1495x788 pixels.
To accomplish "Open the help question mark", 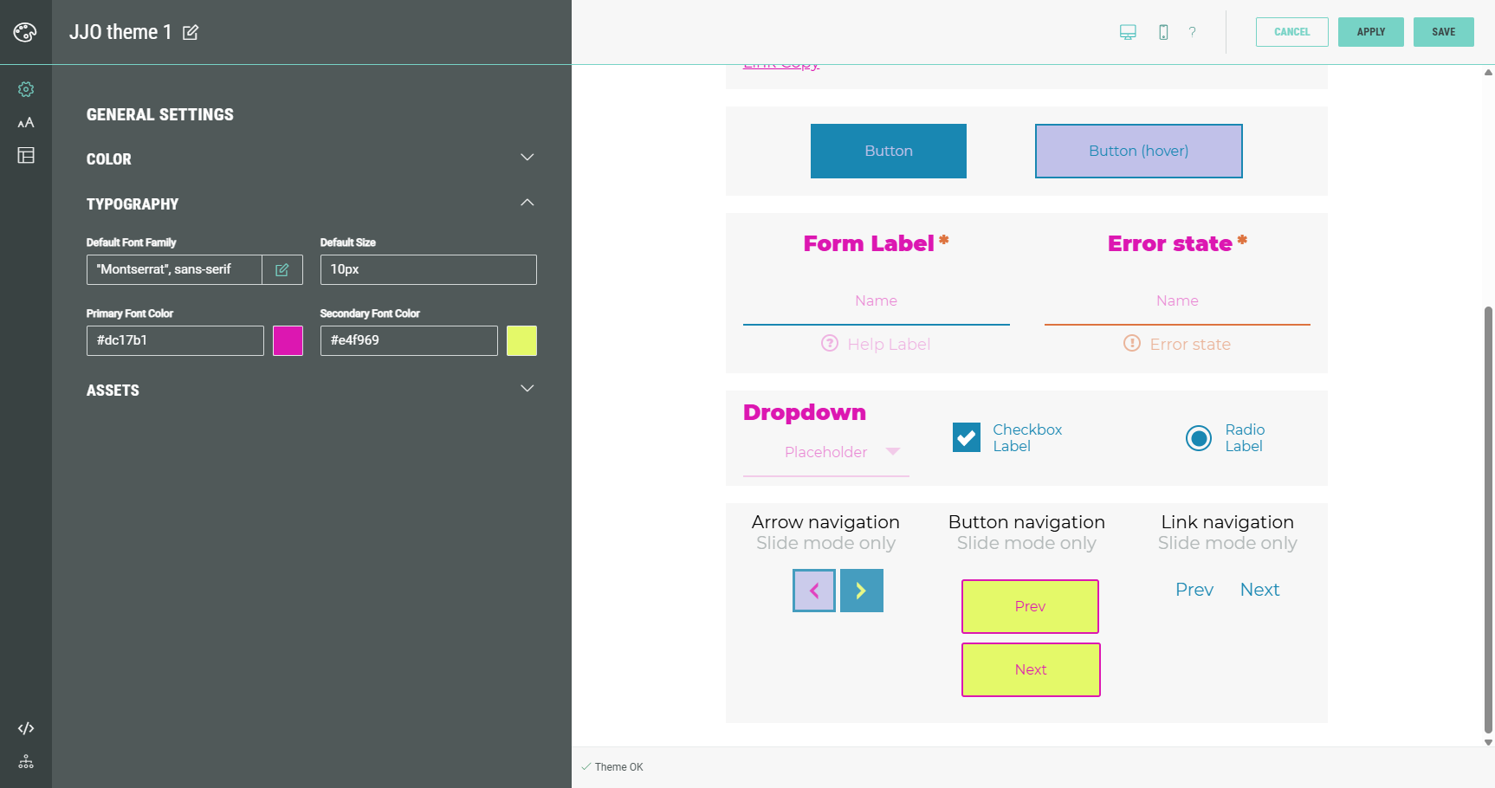I will click(x=1193, y=32).
